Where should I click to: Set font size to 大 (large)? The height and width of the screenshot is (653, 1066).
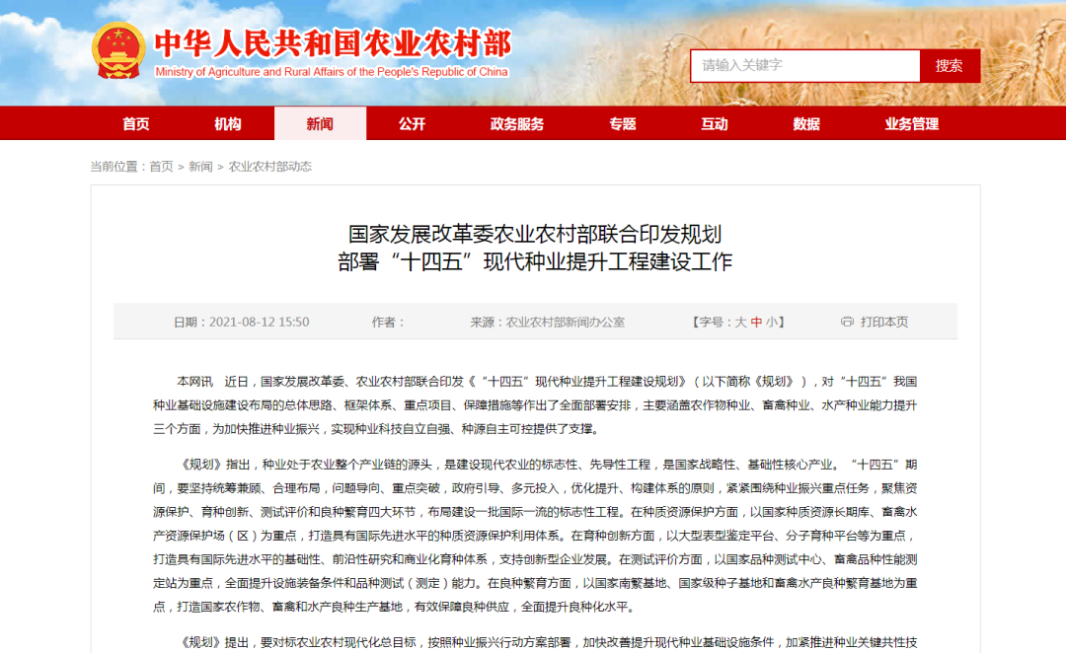(x=739, y=322)
